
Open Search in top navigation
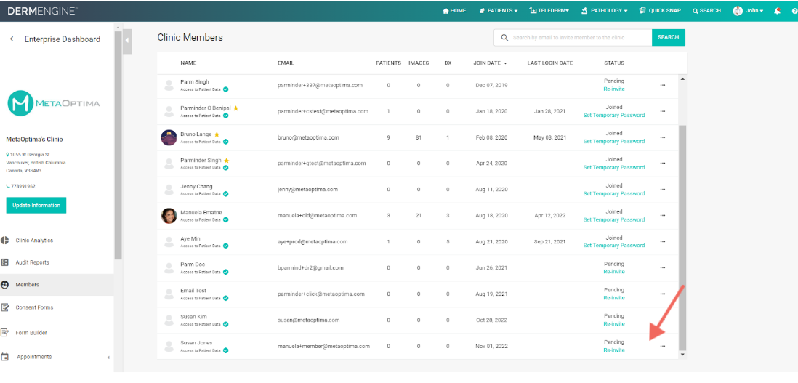[706, 11]
